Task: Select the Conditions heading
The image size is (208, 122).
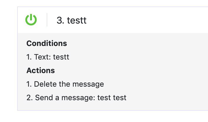Action: click(47, 43)
